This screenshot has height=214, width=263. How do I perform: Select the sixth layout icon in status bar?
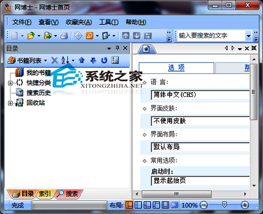(175, 205)
